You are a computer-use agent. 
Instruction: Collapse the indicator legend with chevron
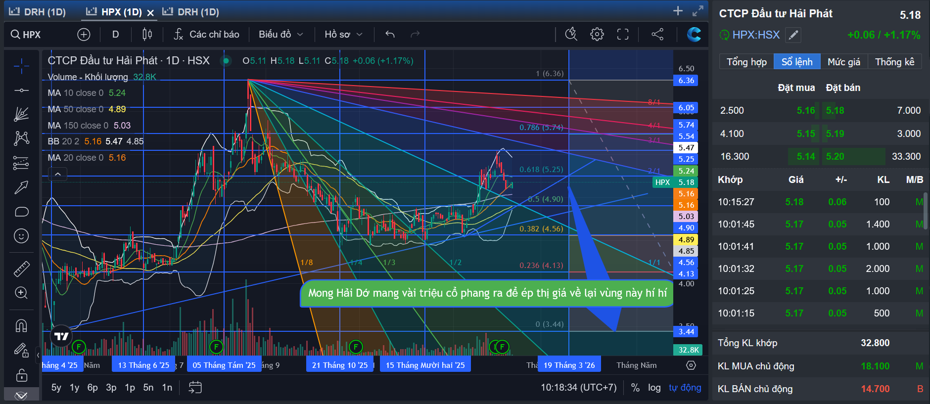pyautogui.click(x=58, y=174)
